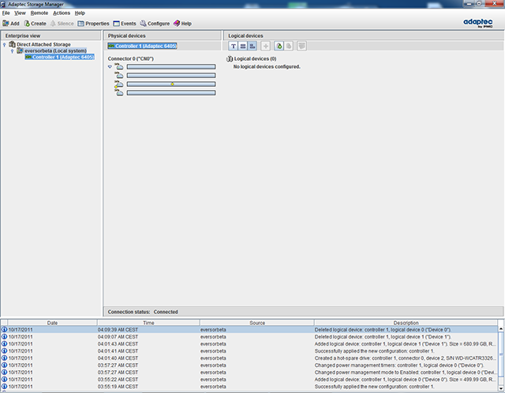Click the Create toolbar button
Screen dimensions: 505x393
click(35, 24)
